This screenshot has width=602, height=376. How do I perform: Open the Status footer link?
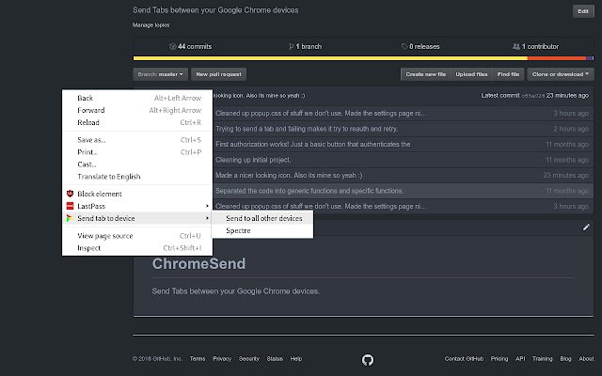coord(275,359)
